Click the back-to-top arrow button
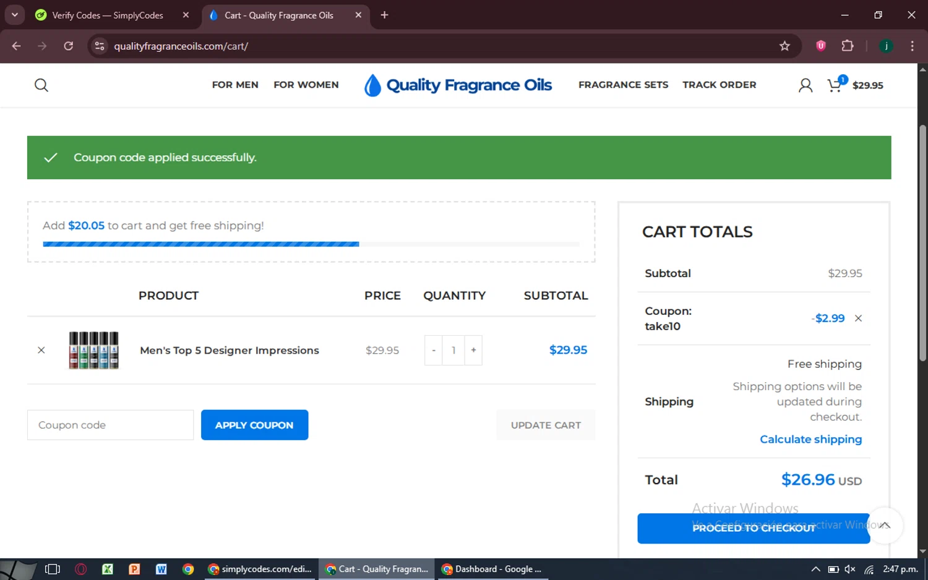The width and height of the screenshot is (928, 580). pyautogui.click(x=885, y=526)
